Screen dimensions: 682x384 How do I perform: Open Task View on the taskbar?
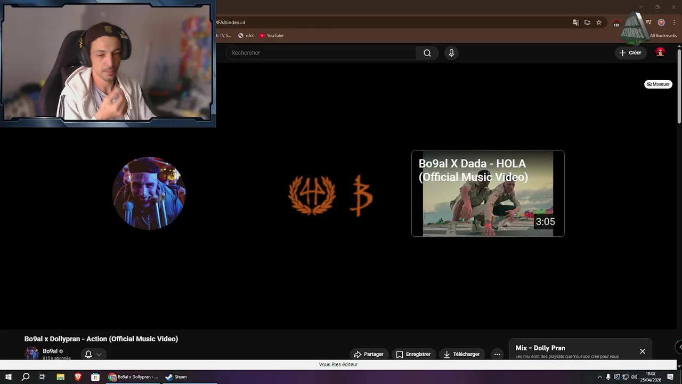43,377
